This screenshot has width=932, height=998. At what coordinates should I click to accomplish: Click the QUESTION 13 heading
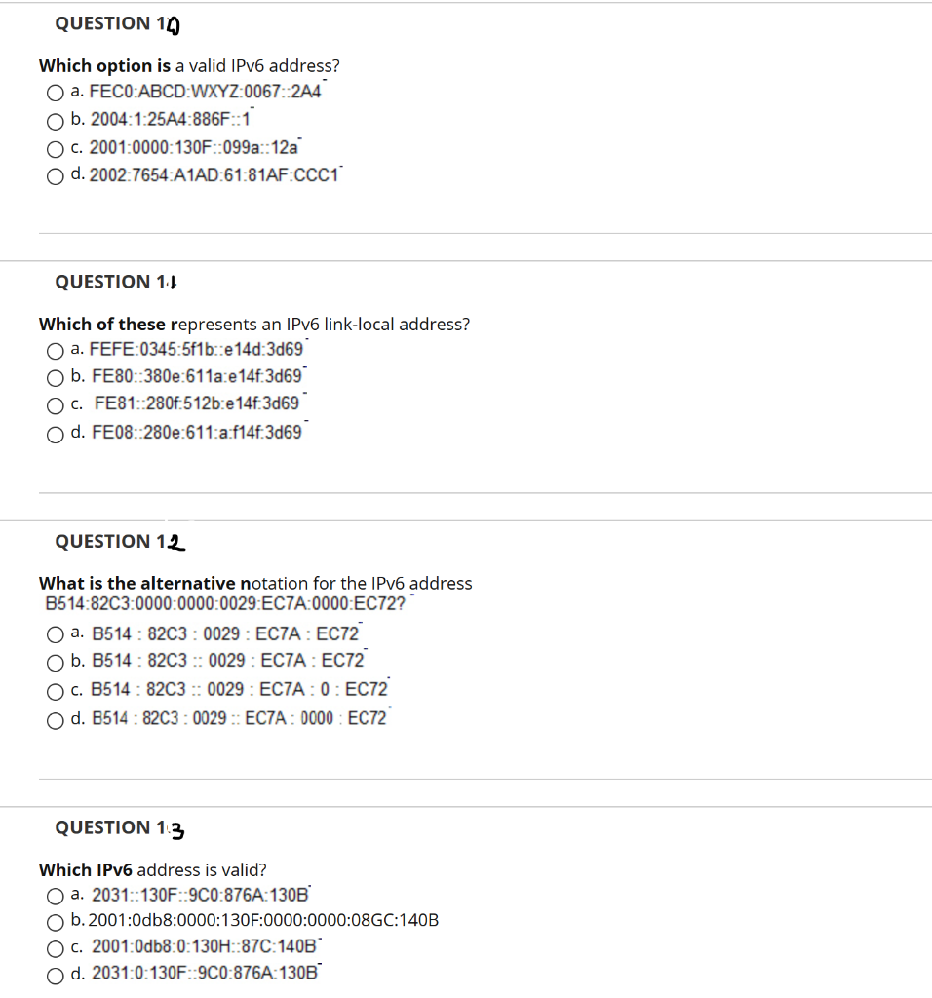[115, 827]
